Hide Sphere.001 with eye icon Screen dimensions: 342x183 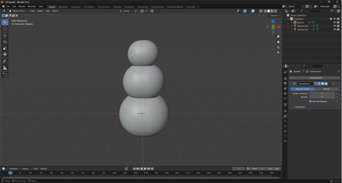pos(334,26)
